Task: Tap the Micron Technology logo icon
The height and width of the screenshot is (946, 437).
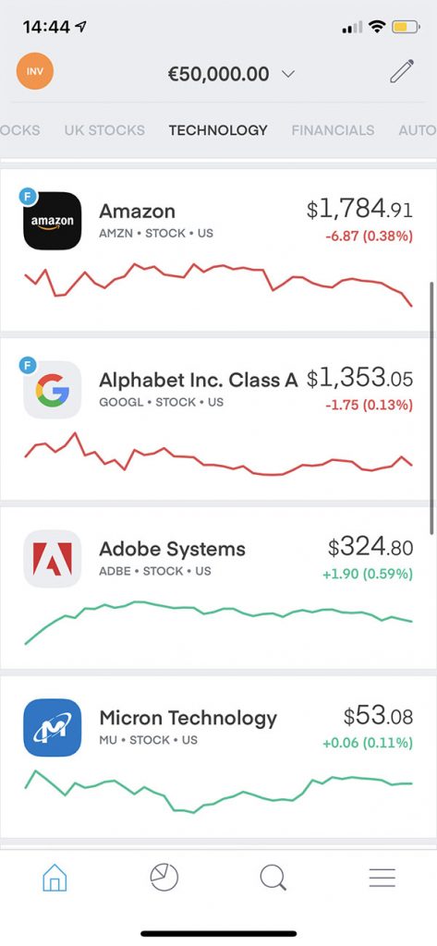Action: pos(53,728)
